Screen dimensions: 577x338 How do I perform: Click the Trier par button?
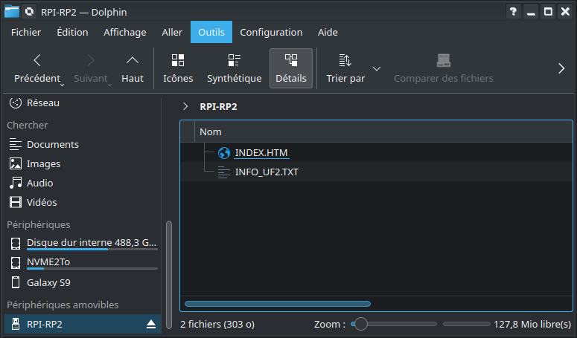point(345,68)
